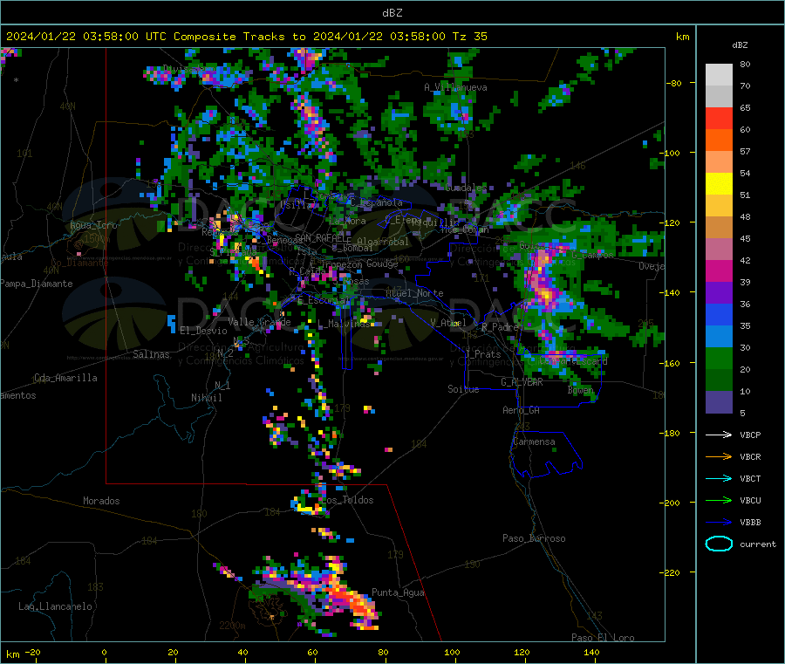Click the Morados map label

[101, 501]
